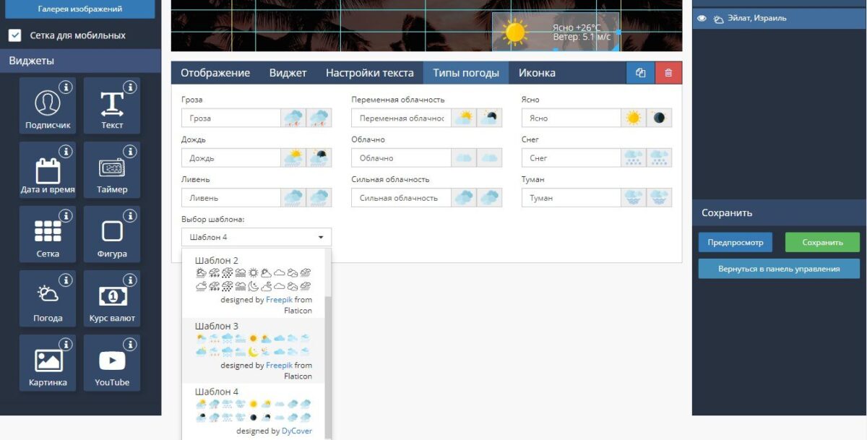Screen dimensions: 867x440
Task: Open the Иконка tab
Action: pos(537,73)
